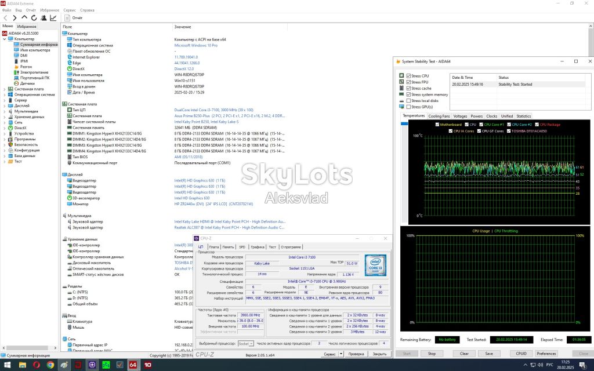Click the left tree horizontal scrollbar
The image size is (594, 371).
coord(30,348)
